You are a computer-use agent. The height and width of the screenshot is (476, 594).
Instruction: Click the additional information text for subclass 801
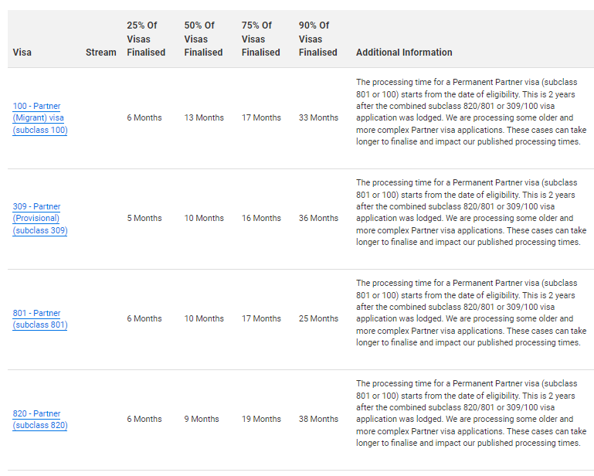click(471, 313)
